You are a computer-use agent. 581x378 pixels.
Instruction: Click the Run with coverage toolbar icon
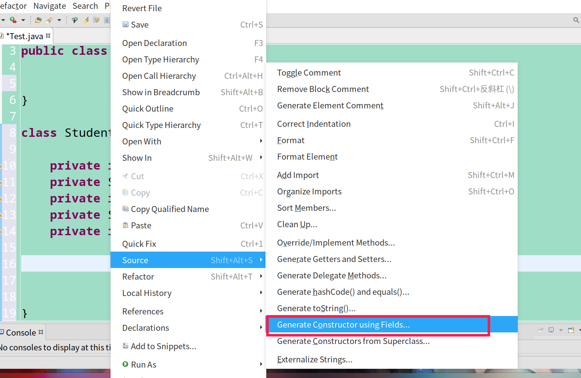pyautogui.click(x=13, y=20)
